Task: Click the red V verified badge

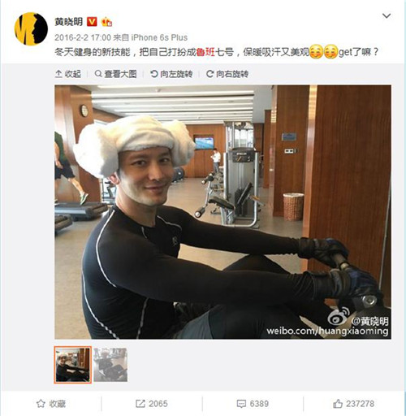Action: [92, 22]
